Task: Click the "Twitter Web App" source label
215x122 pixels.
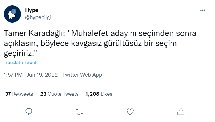Action: [82, 75]
